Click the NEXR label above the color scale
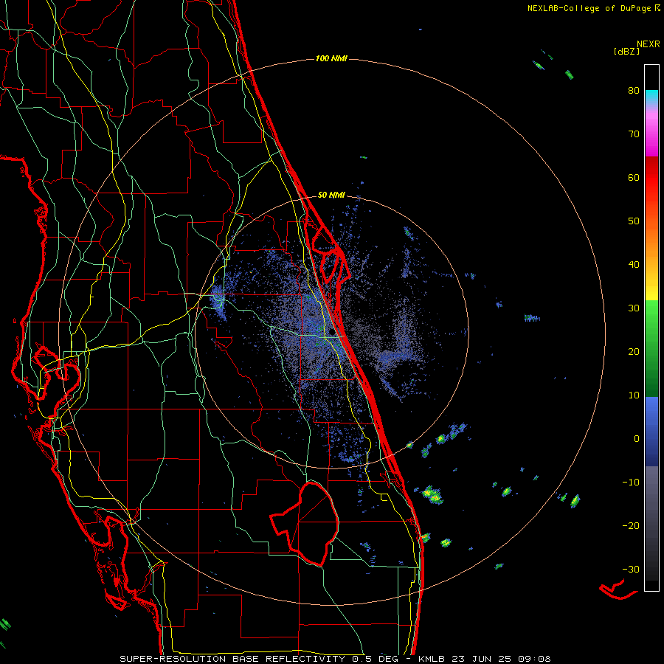 648,44
